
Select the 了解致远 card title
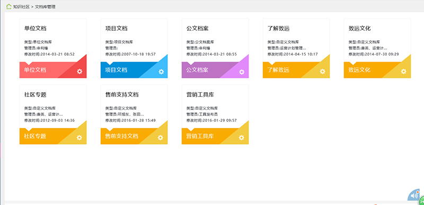point(279,29)
